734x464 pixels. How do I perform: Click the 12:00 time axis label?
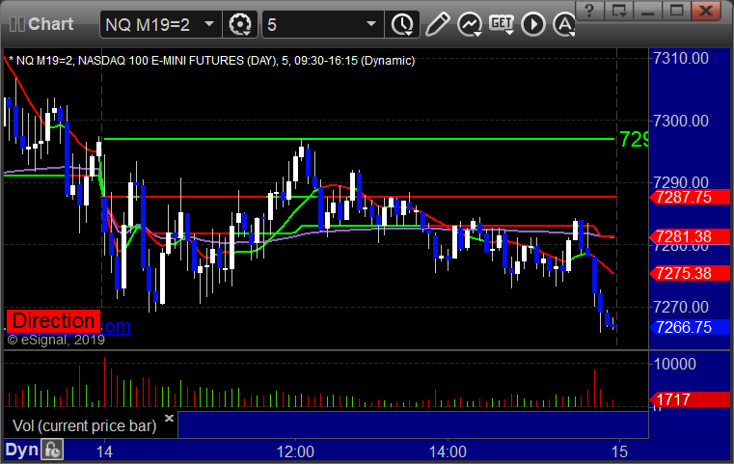(295, 450)
